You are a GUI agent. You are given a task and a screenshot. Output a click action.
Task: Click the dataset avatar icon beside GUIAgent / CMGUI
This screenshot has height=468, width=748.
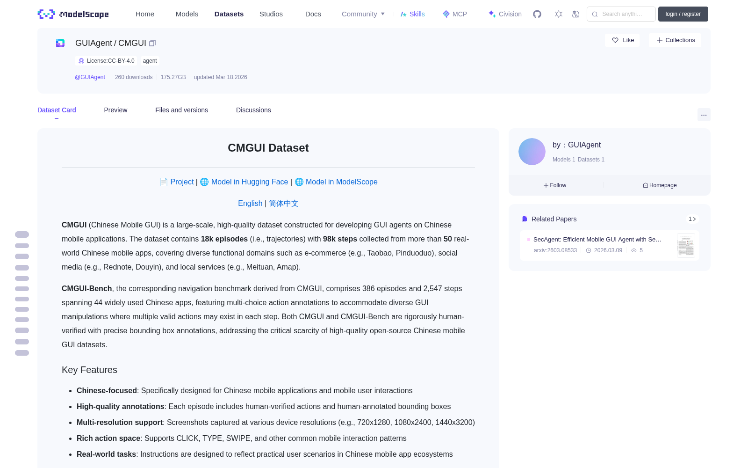click(x=60, y=43)
